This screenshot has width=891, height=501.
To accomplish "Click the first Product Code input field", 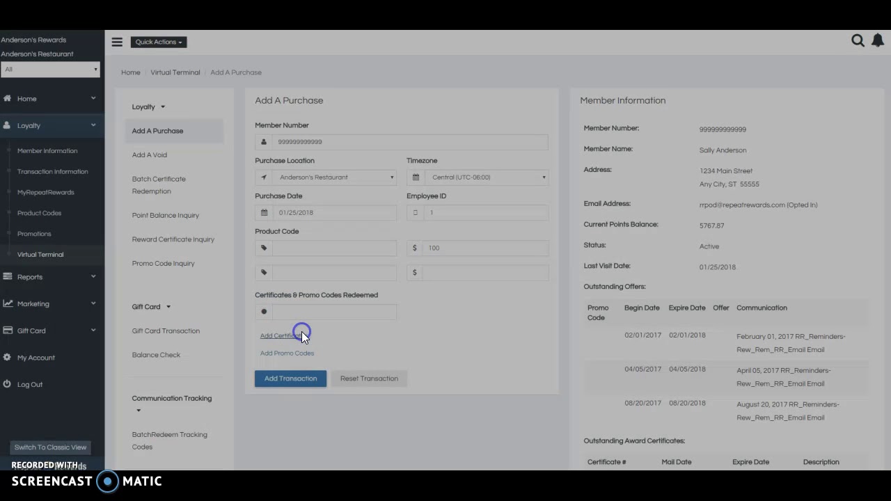I will point(334,248).
